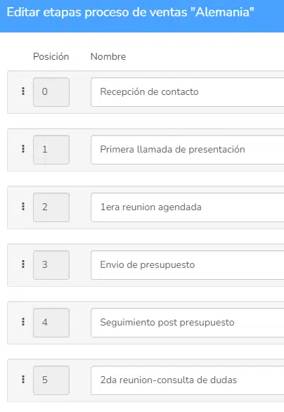Edit the Primera llamada de presentación field
The image size is (284, 412).
(187, 150)
